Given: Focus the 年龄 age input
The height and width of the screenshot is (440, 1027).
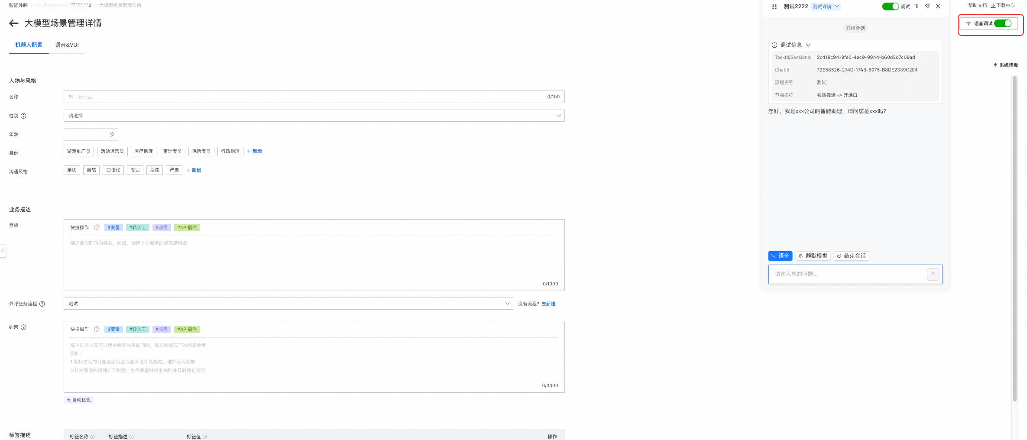Looking at the screenshot, I should point(91,134).
